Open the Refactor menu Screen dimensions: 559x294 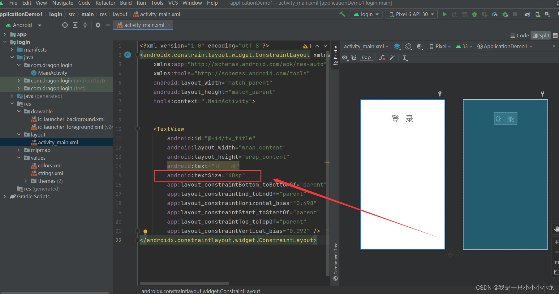pos(105,3)
